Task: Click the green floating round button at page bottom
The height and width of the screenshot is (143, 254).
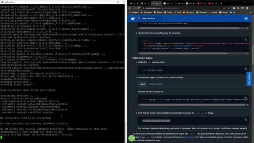Action: (x=132, y=138)
